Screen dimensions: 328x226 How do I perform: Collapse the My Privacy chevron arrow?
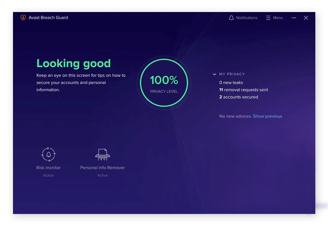point(215,74)
